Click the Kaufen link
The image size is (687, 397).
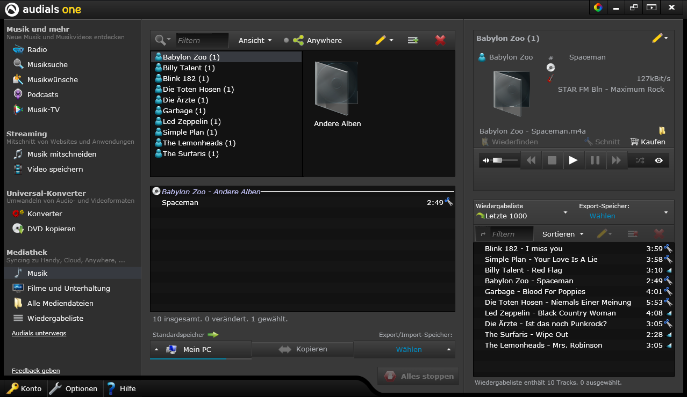647,142
